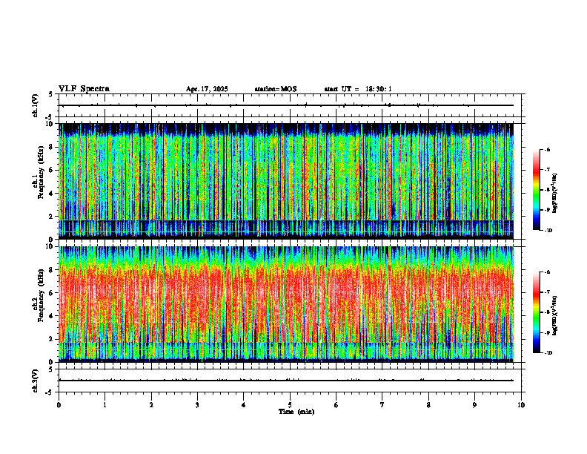
Task: Click the "-10" value on ch.1 color bar
Action: pyautogui.click(x=548, y=231)
